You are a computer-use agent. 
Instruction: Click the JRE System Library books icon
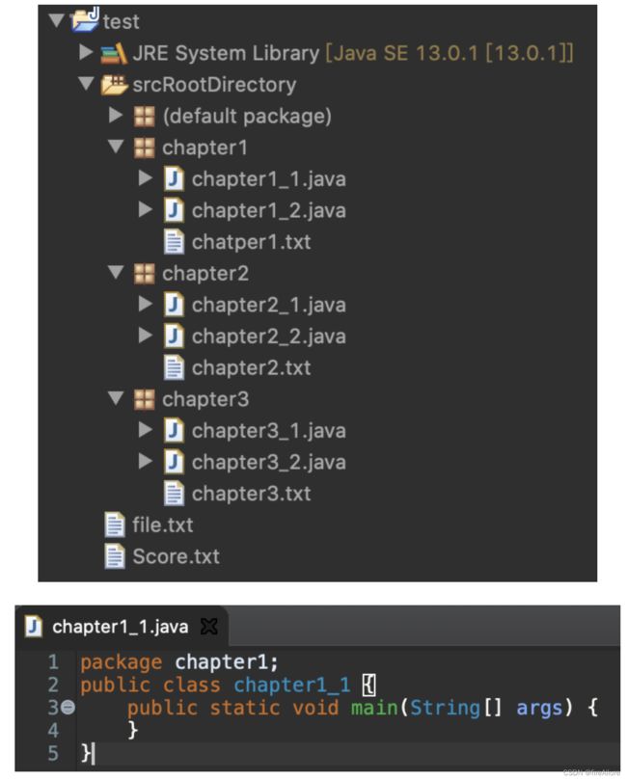coord(114,53)
